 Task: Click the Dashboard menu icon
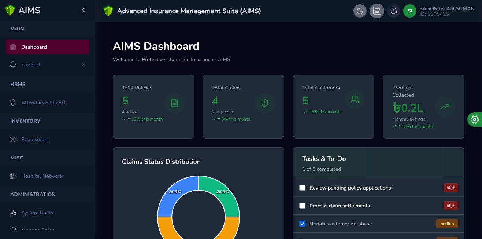click(x=13, y=47)
